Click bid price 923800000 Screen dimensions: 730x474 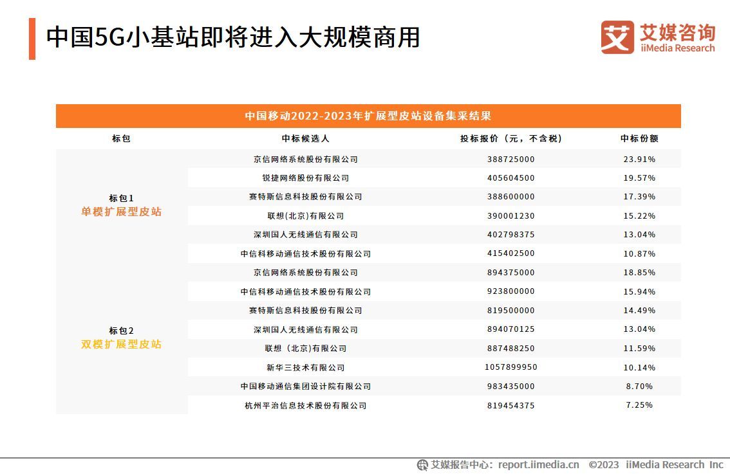[x=511, y=291]
